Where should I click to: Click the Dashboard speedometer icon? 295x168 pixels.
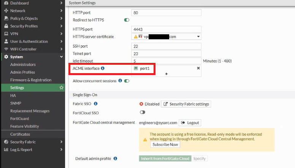coord(6,3)
